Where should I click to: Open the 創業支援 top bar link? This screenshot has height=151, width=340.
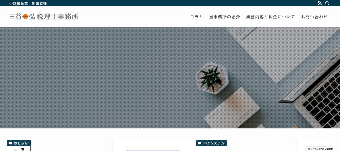click(x=39, y=3)
